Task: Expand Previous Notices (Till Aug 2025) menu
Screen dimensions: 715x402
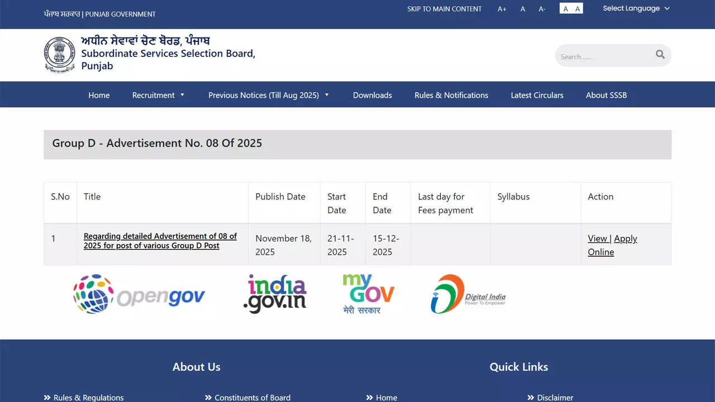Action: [269, 95]
